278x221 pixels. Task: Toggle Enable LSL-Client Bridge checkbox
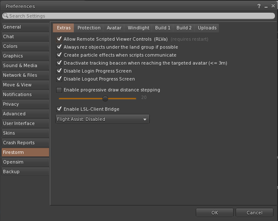tap(59, 109)
